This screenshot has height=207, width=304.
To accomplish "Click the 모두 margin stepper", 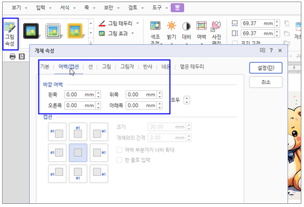I will [187, 100].
